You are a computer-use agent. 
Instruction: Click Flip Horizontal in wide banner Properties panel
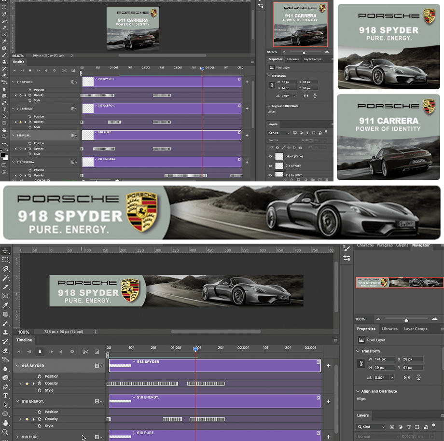point(407,377)
